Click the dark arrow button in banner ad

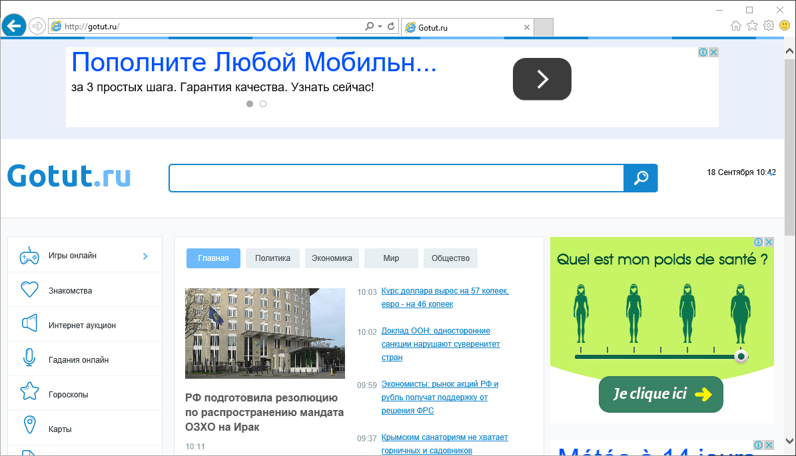point(542,79)
